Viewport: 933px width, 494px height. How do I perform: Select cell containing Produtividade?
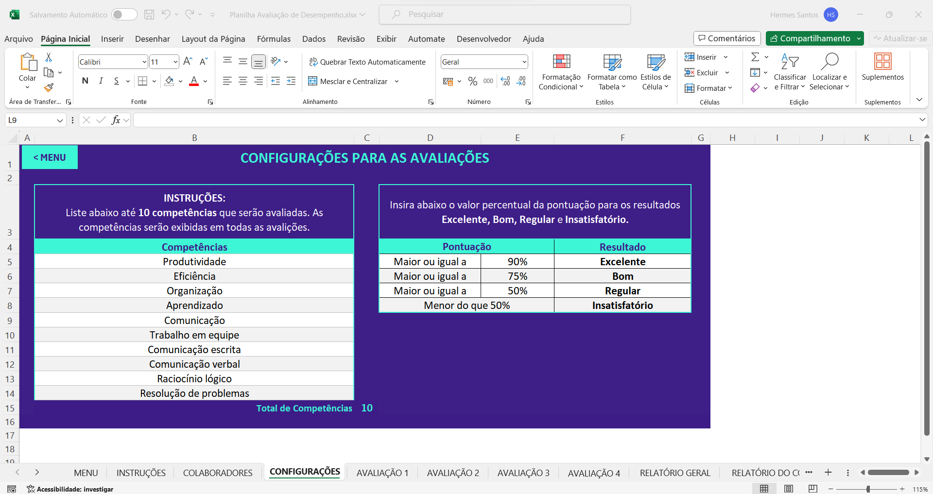click(x=194, y=262)
